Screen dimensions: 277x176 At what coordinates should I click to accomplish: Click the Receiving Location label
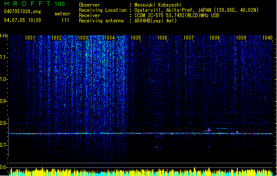tap(103, 10)
